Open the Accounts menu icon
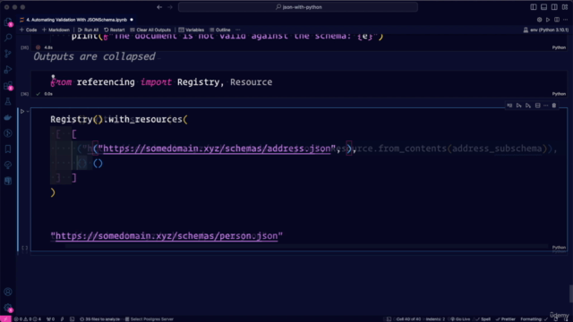 point(8,292)
